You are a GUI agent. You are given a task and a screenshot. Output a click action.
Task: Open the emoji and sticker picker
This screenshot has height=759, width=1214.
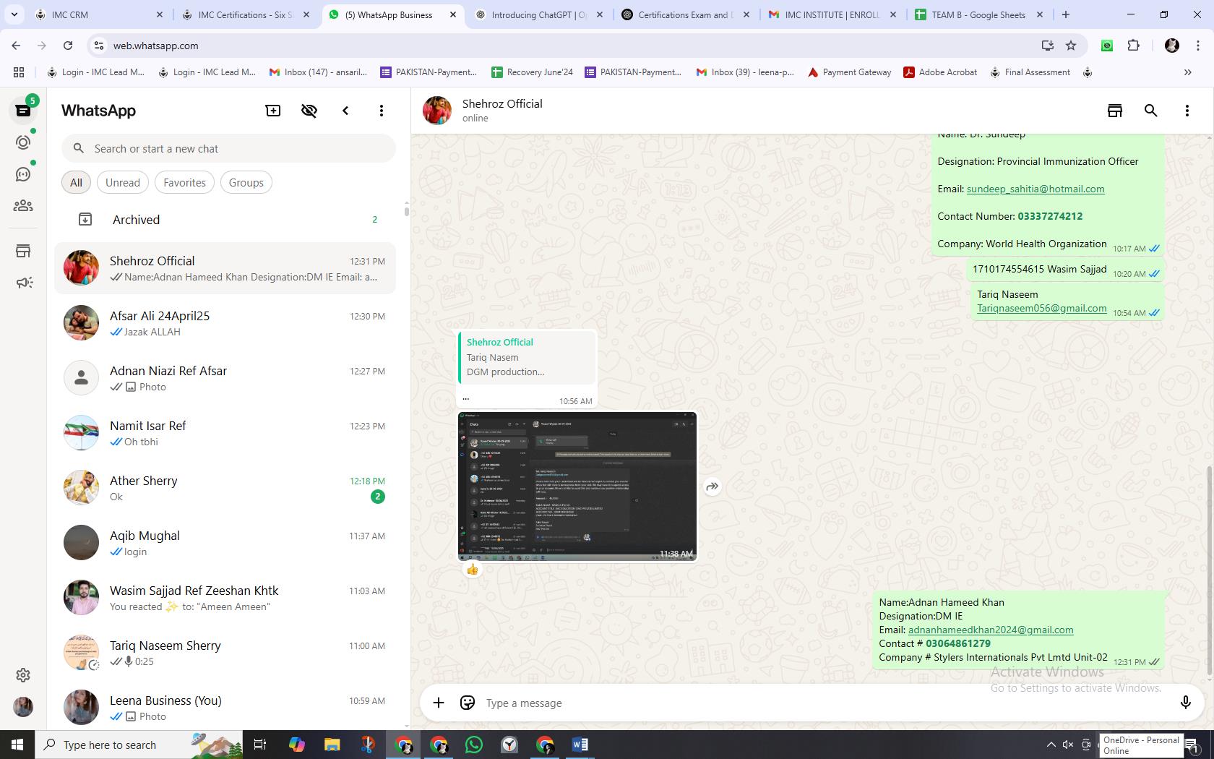click(x=468, y=703)
